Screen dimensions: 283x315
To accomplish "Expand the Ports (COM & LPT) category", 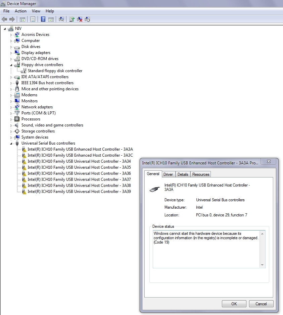I will tap(11, 113).
